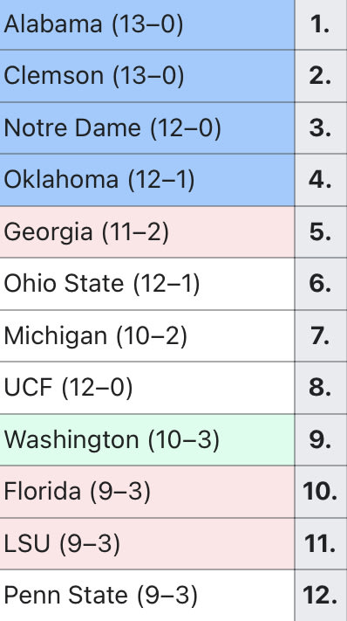
Task: Click rank number 9. cell
Action: click(321, 439)
